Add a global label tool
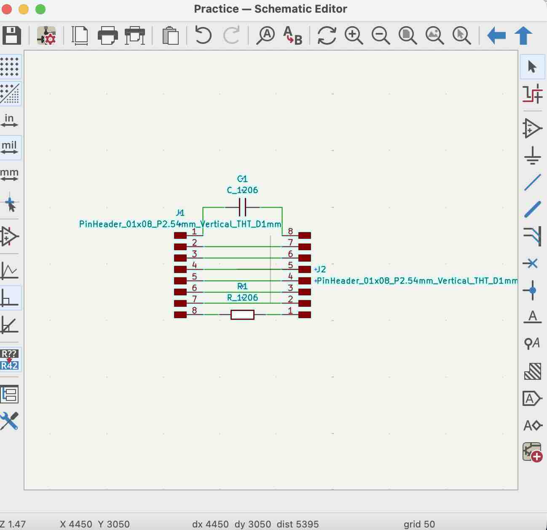 (533, 398)
